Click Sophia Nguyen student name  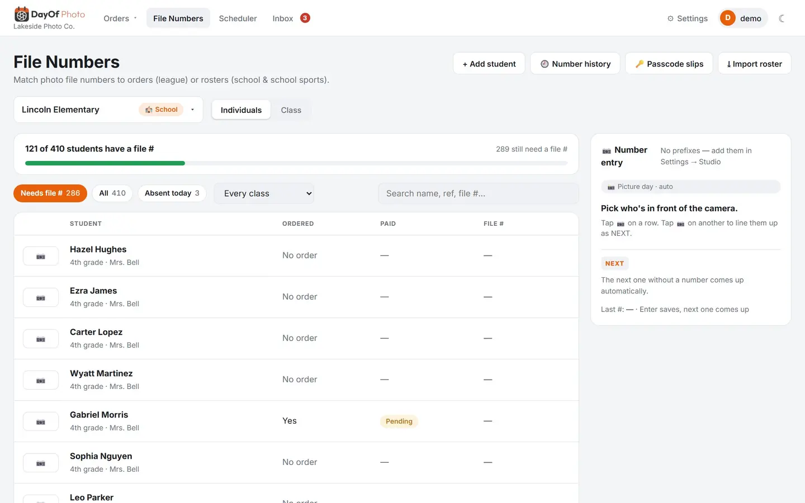101,456
